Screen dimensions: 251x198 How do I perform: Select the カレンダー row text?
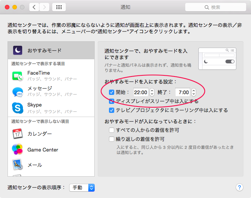tap(39, 133)
